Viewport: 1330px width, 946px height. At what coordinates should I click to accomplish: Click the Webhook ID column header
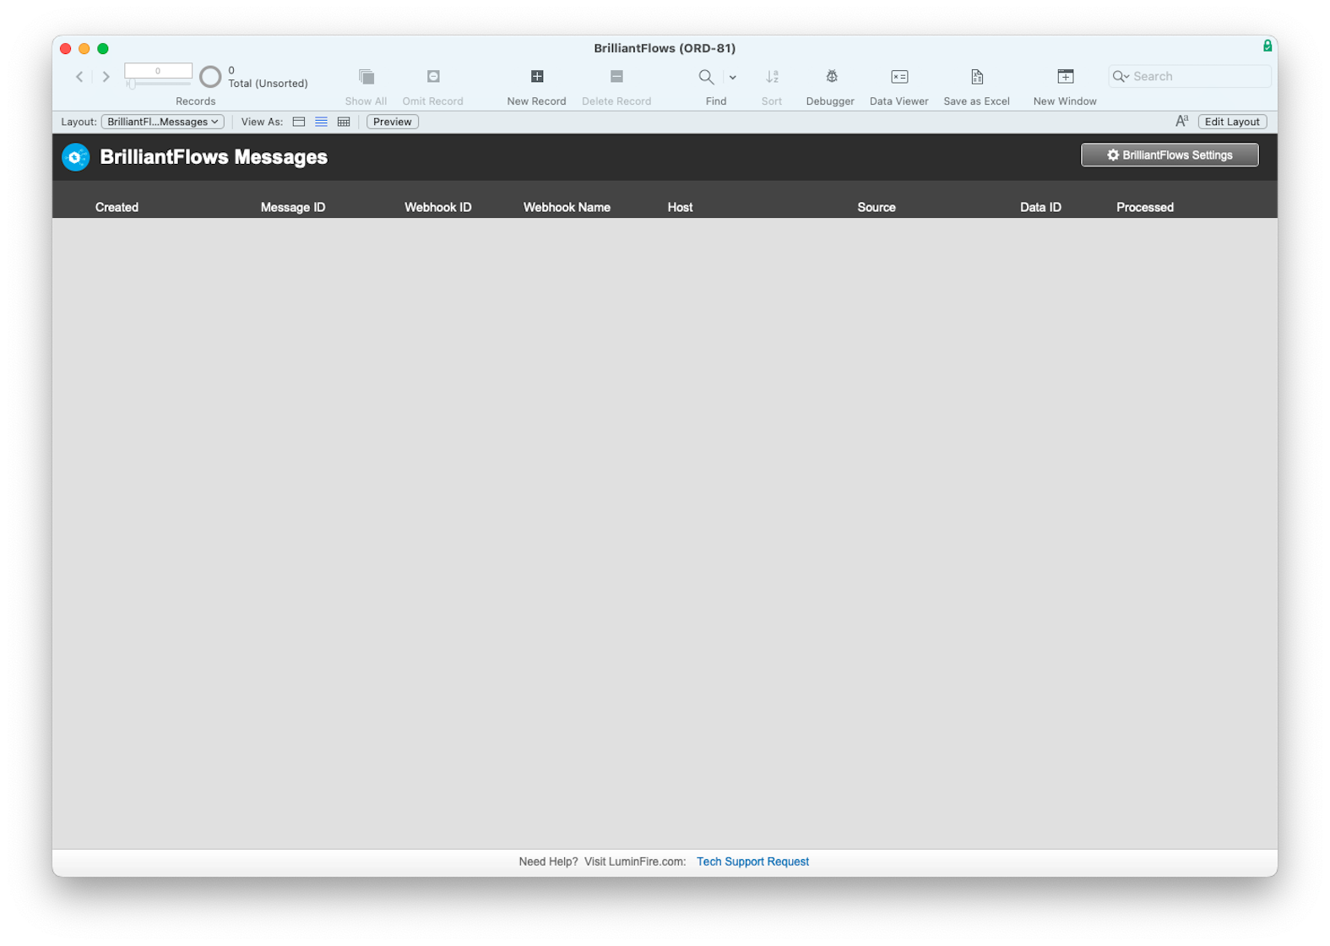click(x=438, y=207)
